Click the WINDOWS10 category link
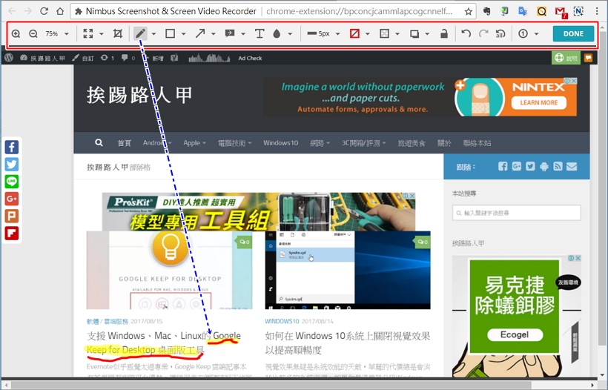The image size is (608, 390). (282, 321)
